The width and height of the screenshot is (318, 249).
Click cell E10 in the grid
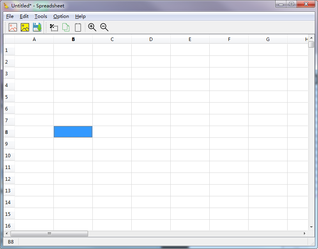190,155
